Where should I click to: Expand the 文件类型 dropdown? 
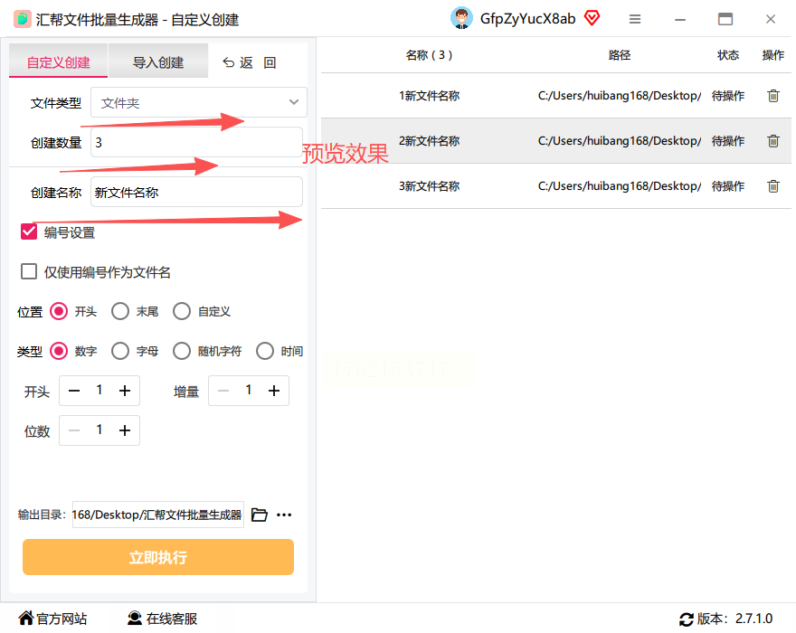pos(199,102)
